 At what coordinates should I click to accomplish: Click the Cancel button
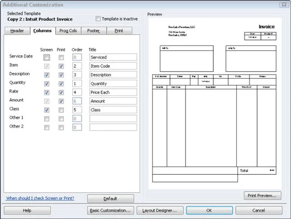(x=259, y=210)
